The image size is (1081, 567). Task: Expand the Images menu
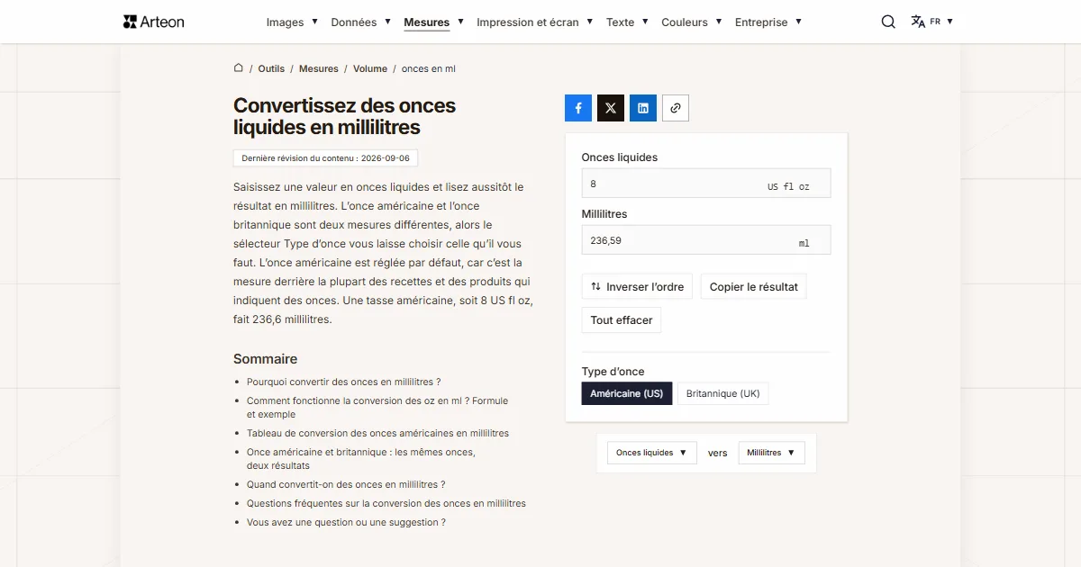point(292,22)
